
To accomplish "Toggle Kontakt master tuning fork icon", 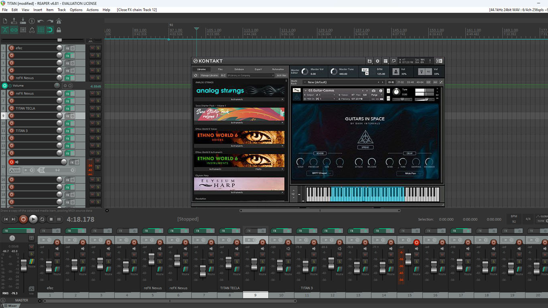I will coord(422,72).
